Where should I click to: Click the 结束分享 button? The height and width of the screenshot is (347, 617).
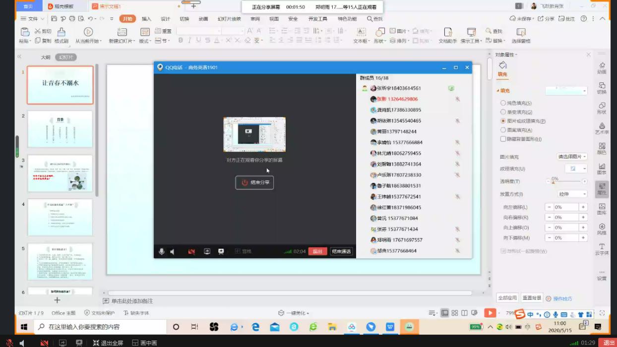tap(254, 182)
